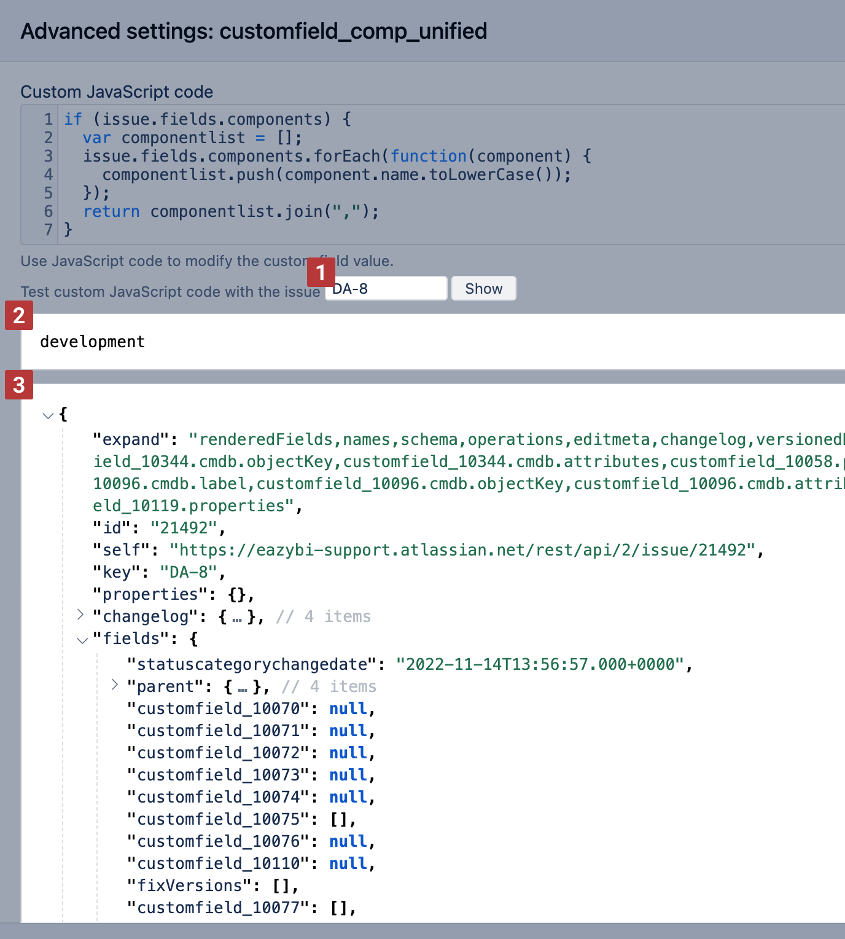Select the "id" value 21492 in the JSON
Image resolution: width=845 pixels, height=939 pixels.
184,528
